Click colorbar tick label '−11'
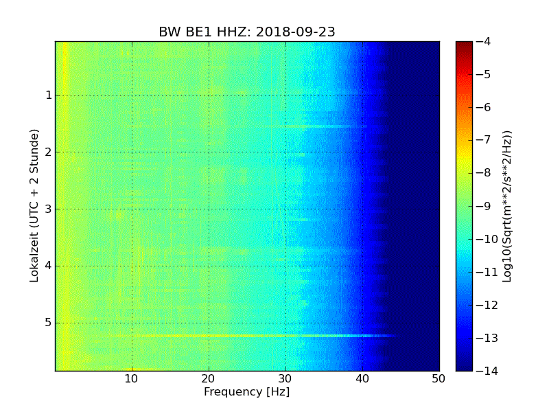Screen dimensions: 549x412 [x=487, y=272]
